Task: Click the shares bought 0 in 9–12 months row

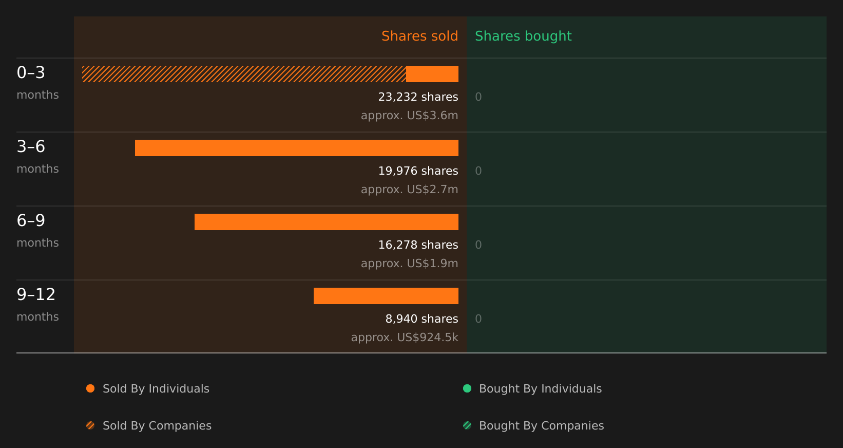Action: [x=478, y=319]
